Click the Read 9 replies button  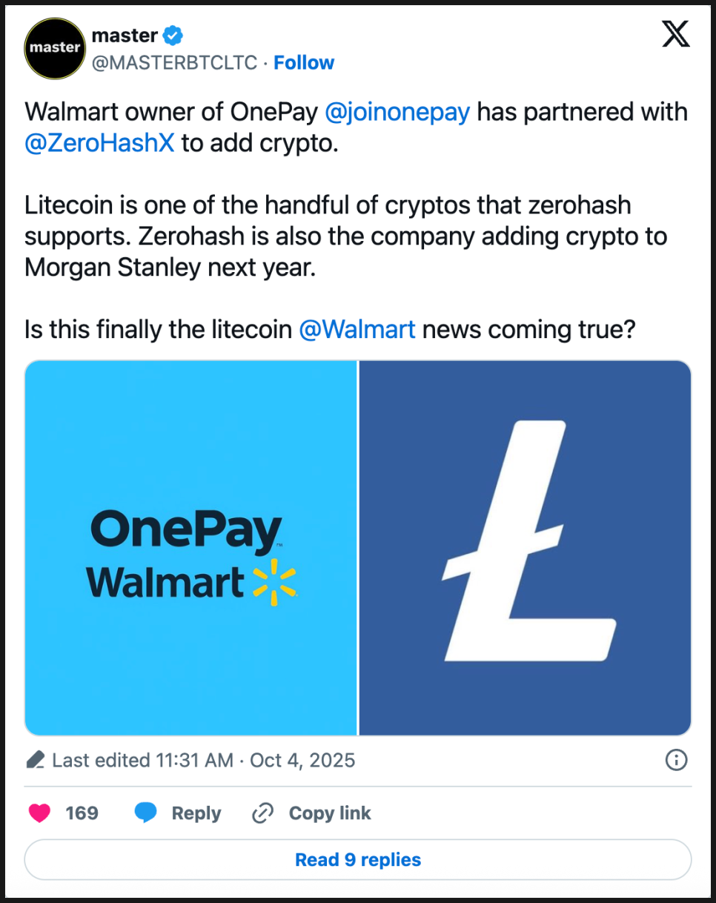tap(358, 860)
